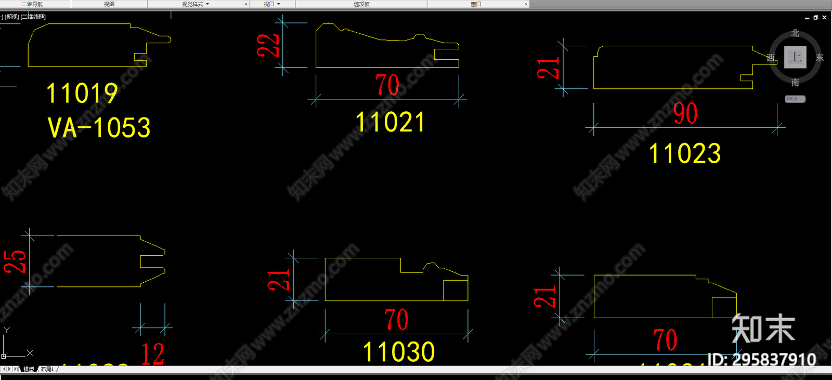
Task: Open the WCS coordinate system dropdown
Action: pos(795,99)
